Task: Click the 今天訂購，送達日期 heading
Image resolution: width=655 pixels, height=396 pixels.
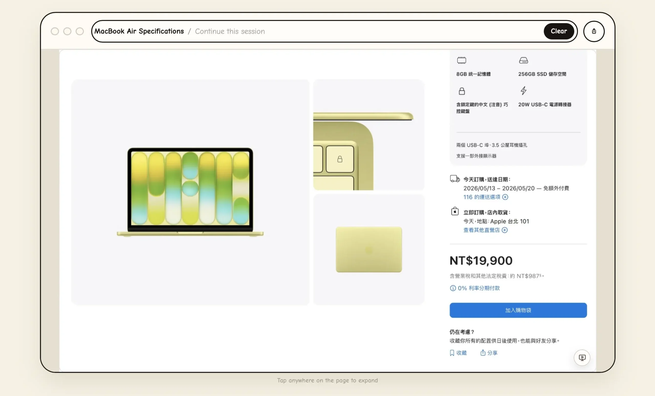Action: pyautogui.click(x=487, y=179)
